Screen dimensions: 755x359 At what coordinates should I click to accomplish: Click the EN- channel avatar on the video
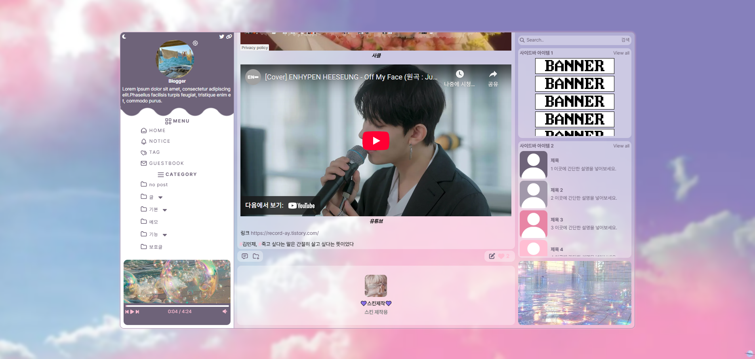click(253, 77)
